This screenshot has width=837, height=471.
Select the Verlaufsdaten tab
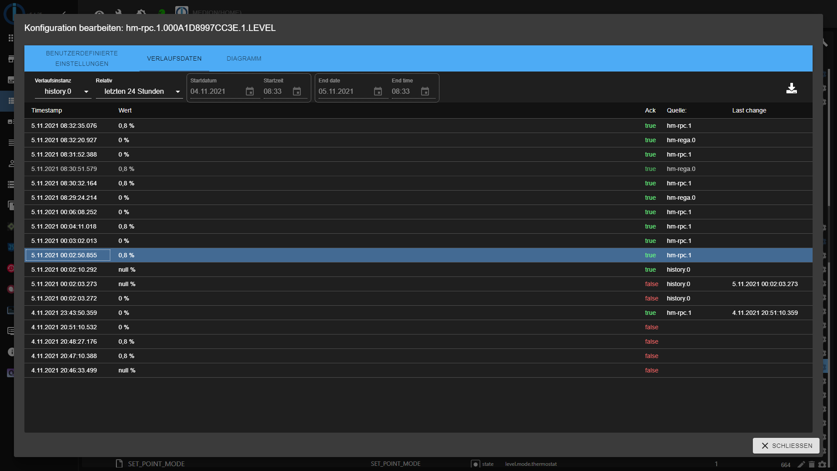[174, 58]
